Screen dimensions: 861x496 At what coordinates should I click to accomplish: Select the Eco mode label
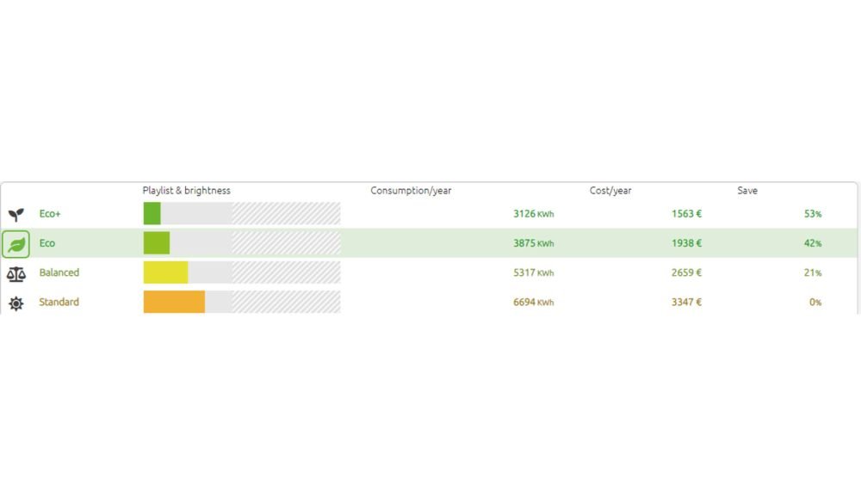pyautogui.click(x=47, y=243)
